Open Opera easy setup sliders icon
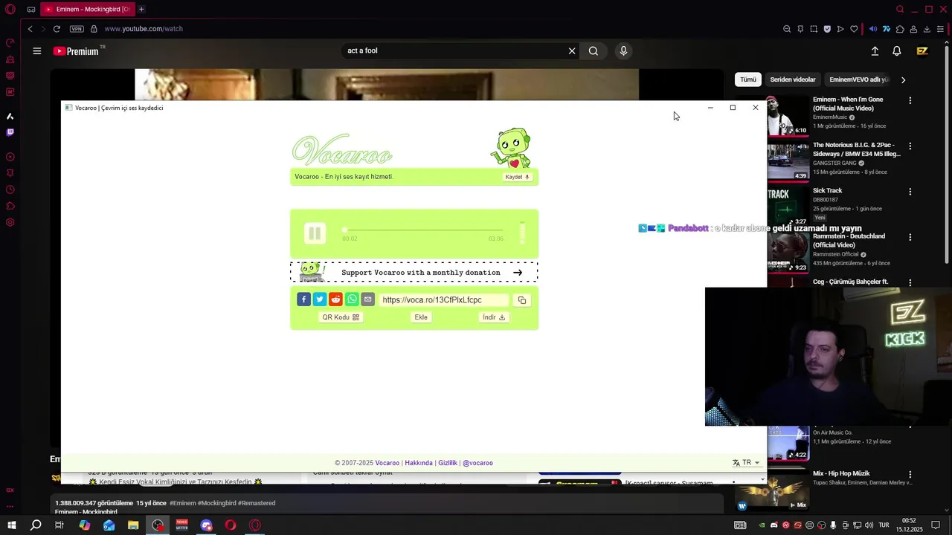 [x=940, y=29]
